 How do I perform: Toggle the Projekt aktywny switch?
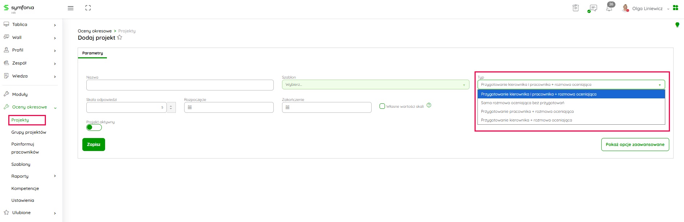pyautogui.click(x=94, y=127)
